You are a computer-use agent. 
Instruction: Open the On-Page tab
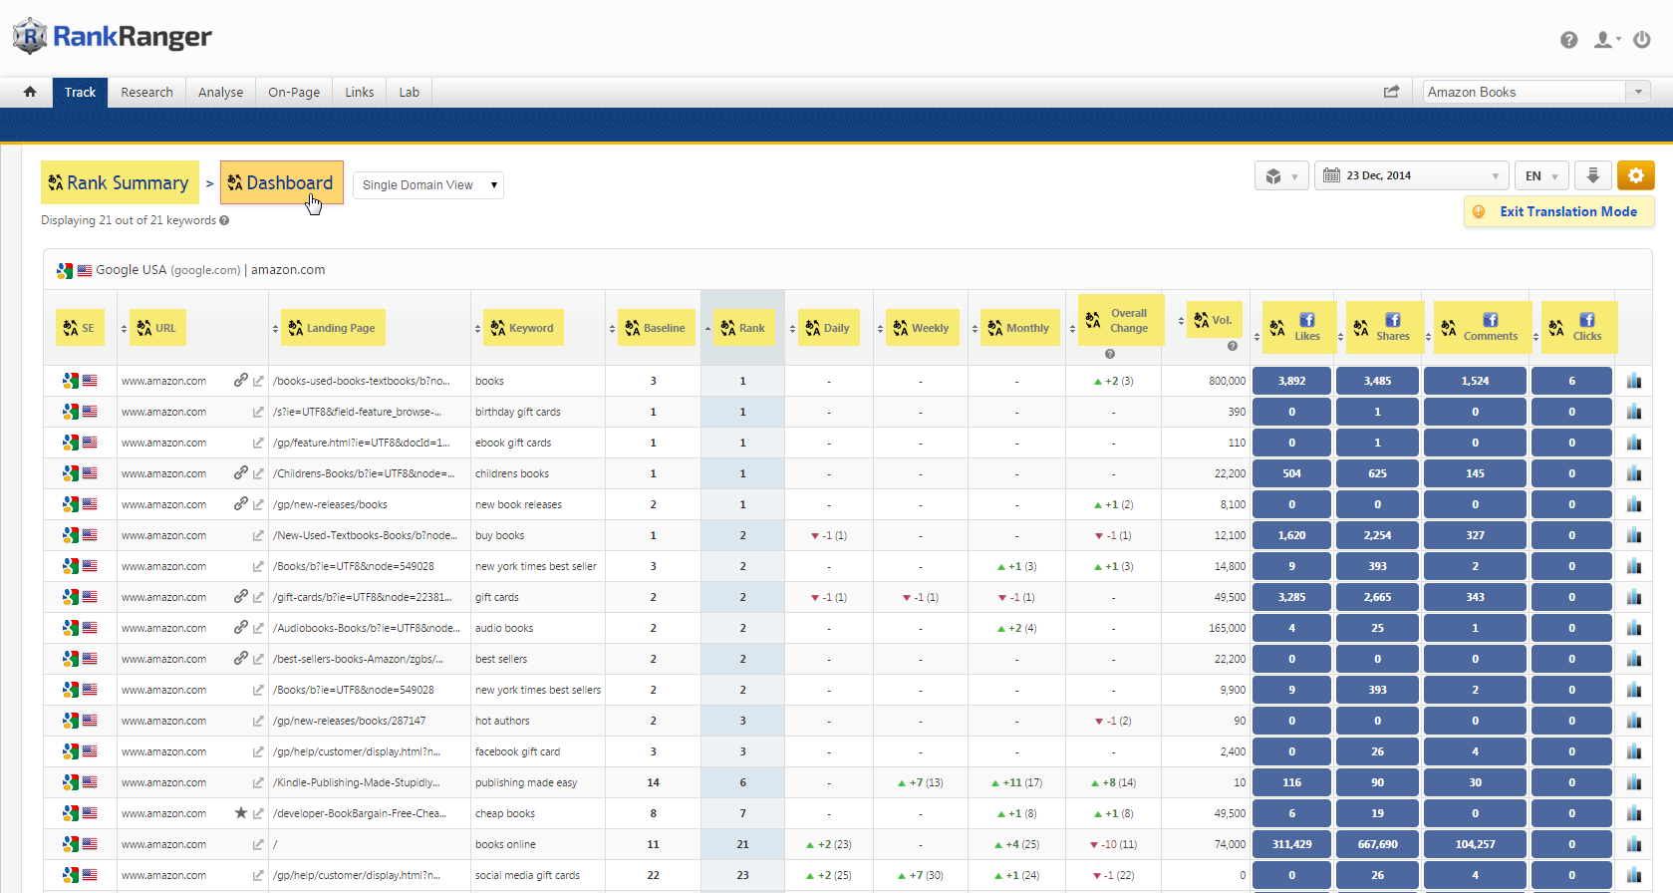294,92
